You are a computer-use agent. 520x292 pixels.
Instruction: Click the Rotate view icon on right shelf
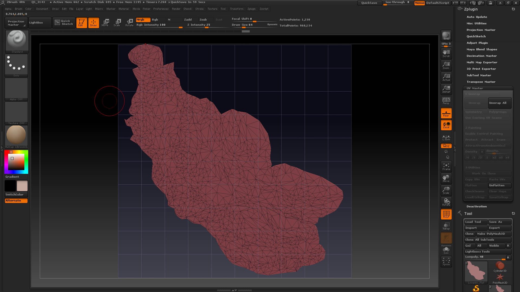click(x=446, y=202)
